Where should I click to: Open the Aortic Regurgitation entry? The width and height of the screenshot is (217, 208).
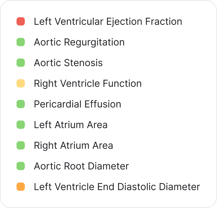[79, 42]
